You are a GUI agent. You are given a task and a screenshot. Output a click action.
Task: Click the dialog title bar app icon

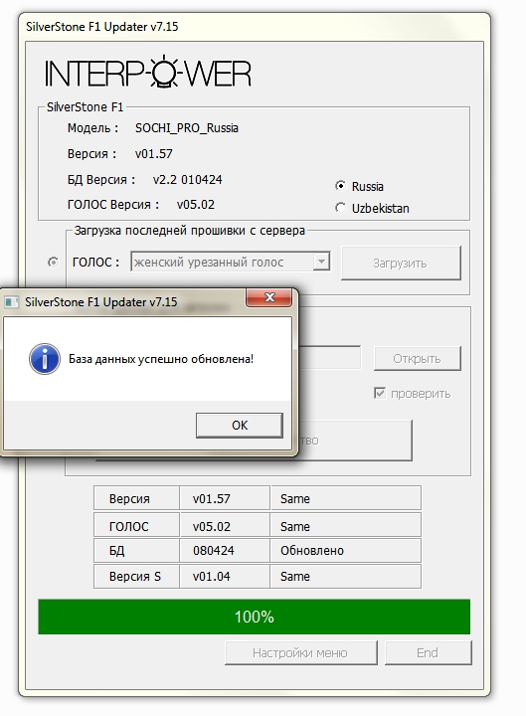point(11,302)
